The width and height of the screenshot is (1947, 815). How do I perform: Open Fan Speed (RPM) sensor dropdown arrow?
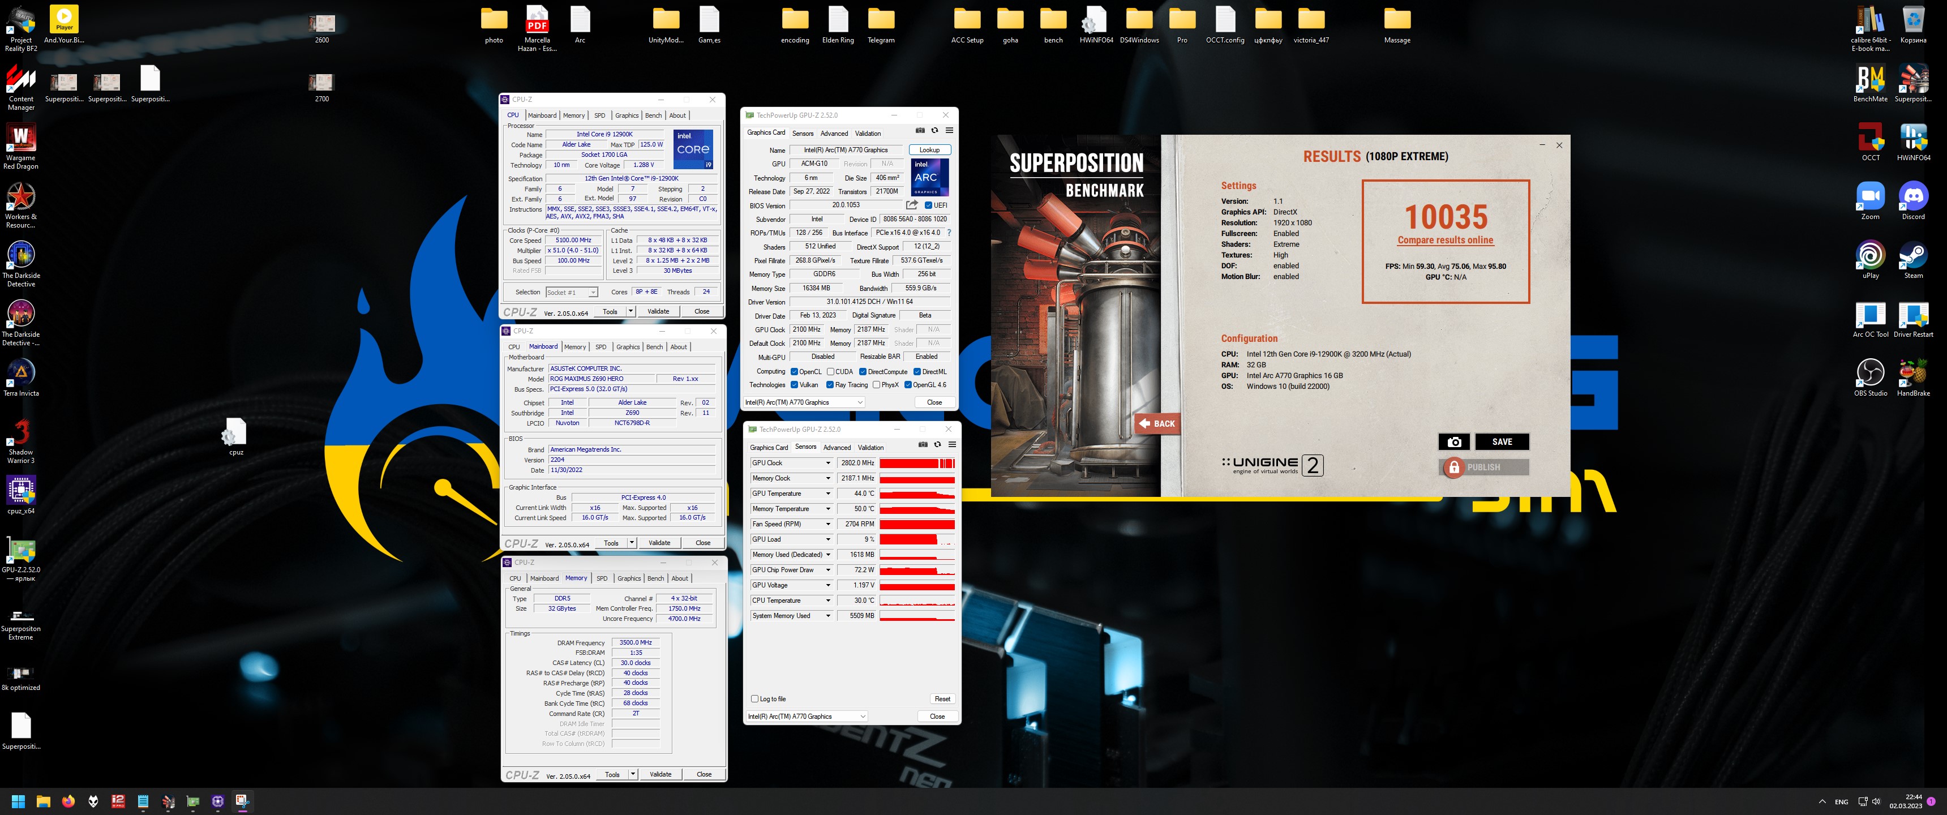click(827, 524)
